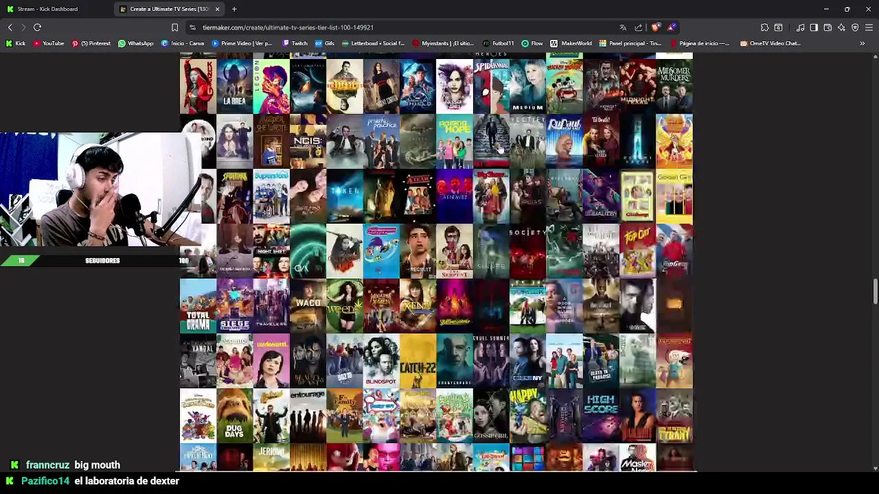
Task: Click the share icon in the address bar
Action: pyautogui.click(x=639, y=27)
